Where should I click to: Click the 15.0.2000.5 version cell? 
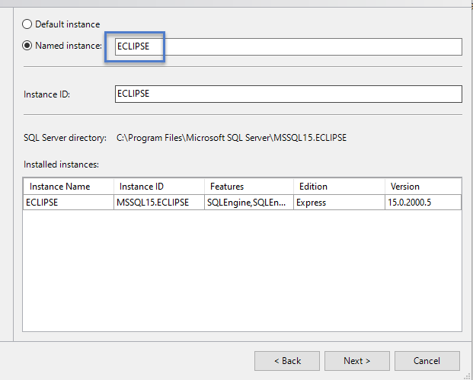pos(423,203)
